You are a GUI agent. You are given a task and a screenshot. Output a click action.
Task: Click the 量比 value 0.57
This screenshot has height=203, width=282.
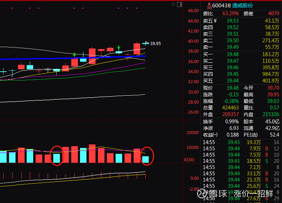pos(275,108)
